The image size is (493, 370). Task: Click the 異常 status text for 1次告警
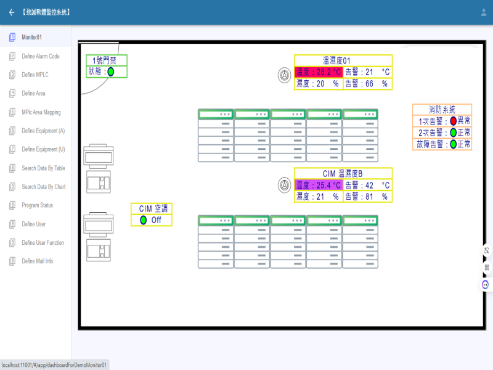pyautogui.click(x=464, y=121)
